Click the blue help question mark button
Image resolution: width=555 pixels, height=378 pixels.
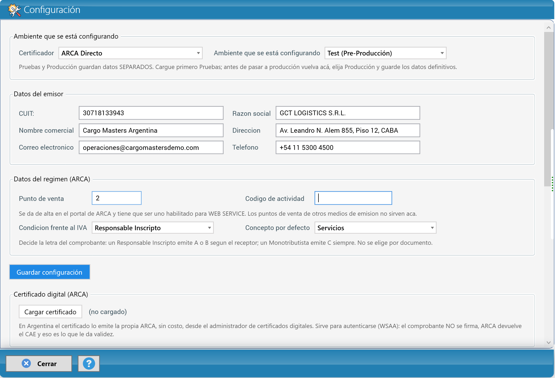[x=89, y=364]
